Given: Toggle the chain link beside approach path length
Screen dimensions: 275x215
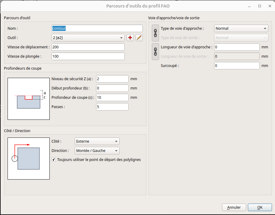Looking at the screenshot, I should coord(155,52).
